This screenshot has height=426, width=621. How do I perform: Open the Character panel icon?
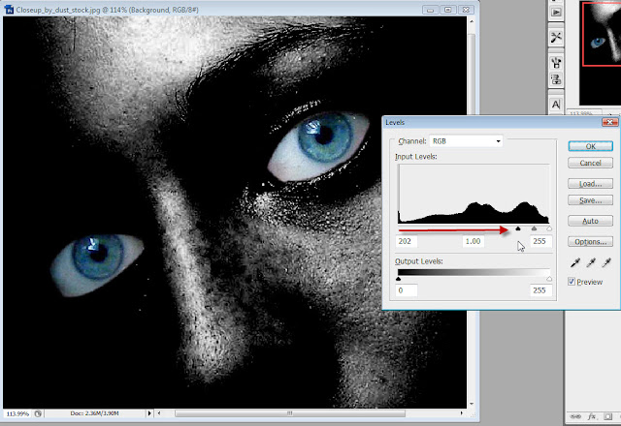coord(556,105)
